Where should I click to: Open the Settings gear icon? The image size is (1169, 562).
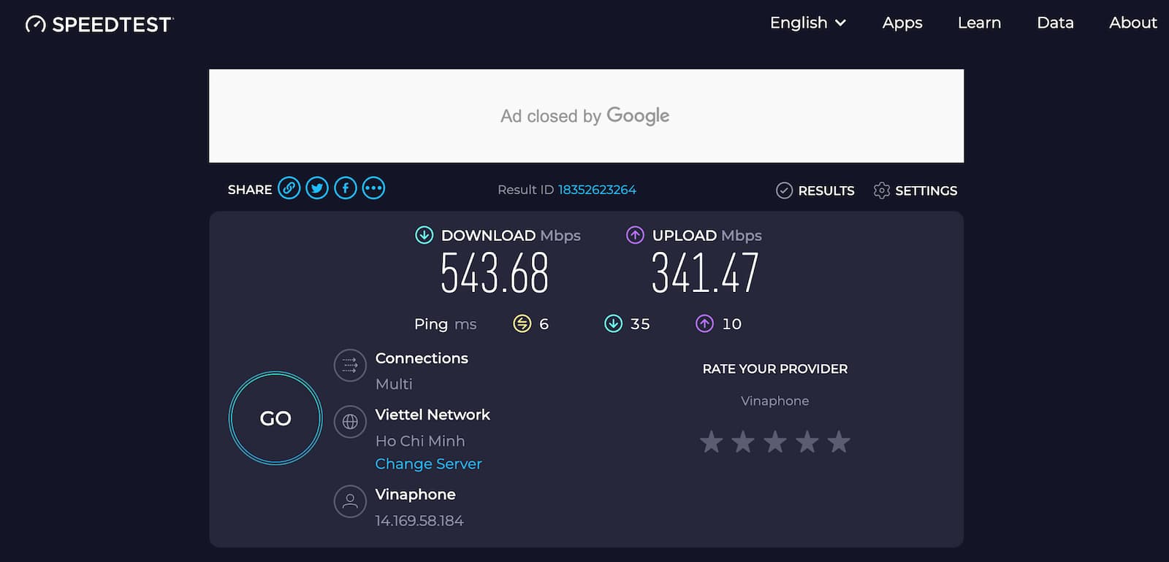[x=882, y=190]
